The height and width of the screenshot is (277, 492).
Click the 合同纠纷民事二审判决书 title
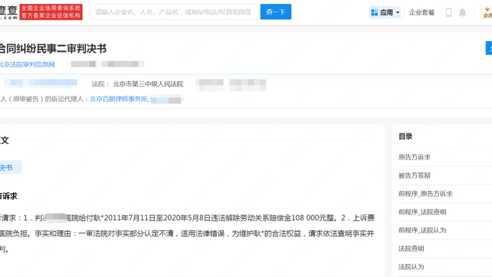click(53, 49)
